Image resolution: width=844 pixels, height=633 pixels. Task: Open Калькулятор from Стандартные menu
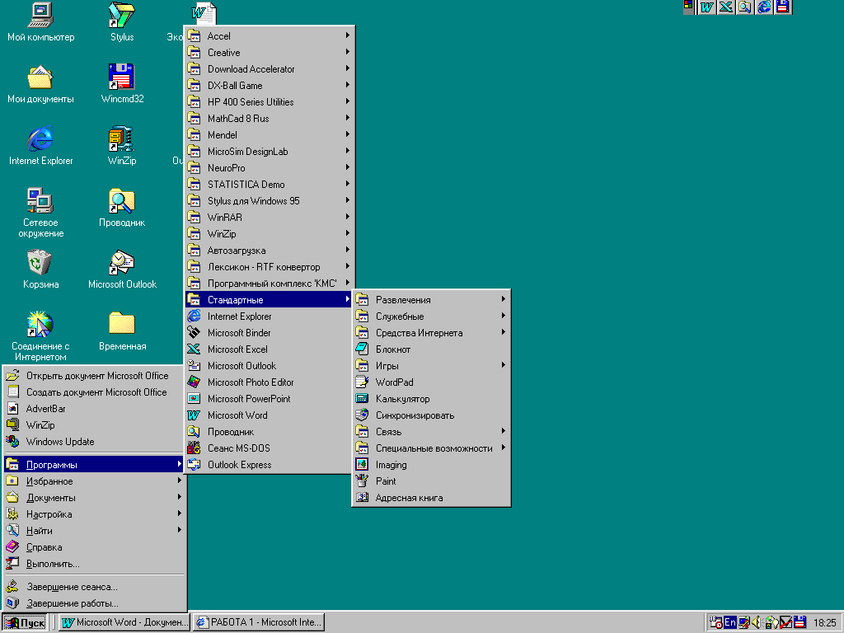(x=431, y=399)
